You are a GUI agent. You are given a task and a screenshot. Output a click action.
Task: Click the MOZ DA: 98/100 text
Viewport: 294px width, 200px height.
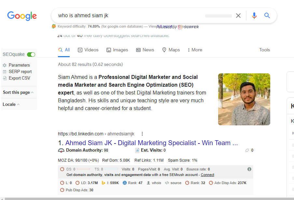[78, 160]
